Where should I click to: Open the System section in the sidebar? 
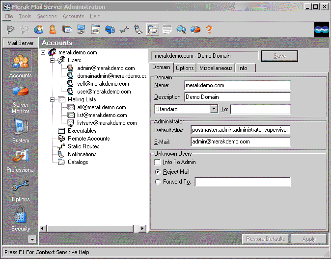21,126
